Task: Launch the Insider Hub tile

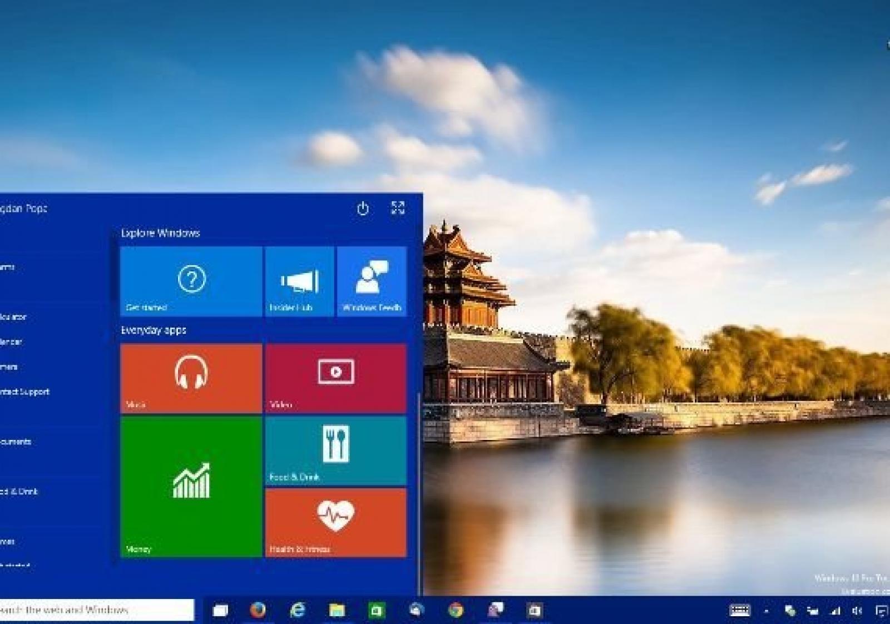Action: pyautogui.click(x=299, y=281)
